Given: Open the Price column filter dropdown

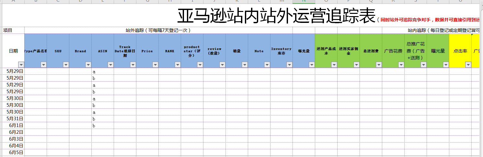Looking at the screenshot, I should (155, 64).
